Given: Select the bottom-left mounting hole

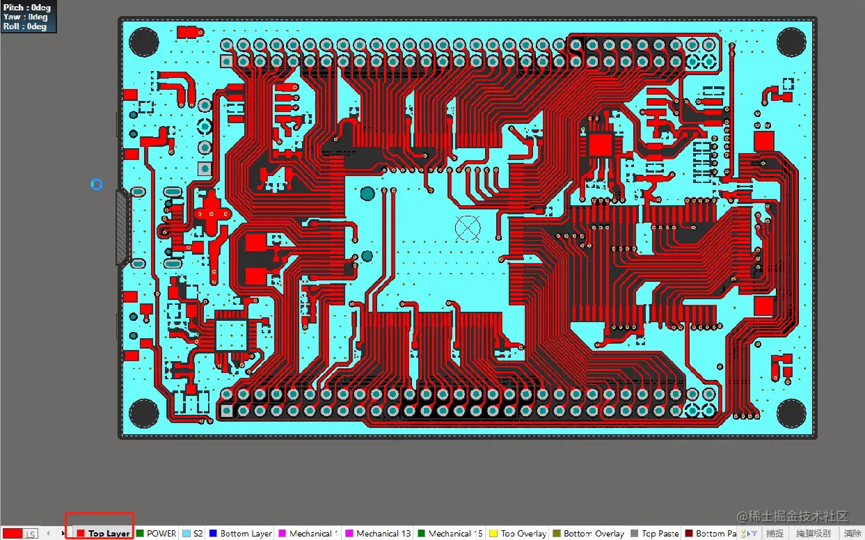Looking at the screenshot, I should pyautogui.click(x=144, y=413).
